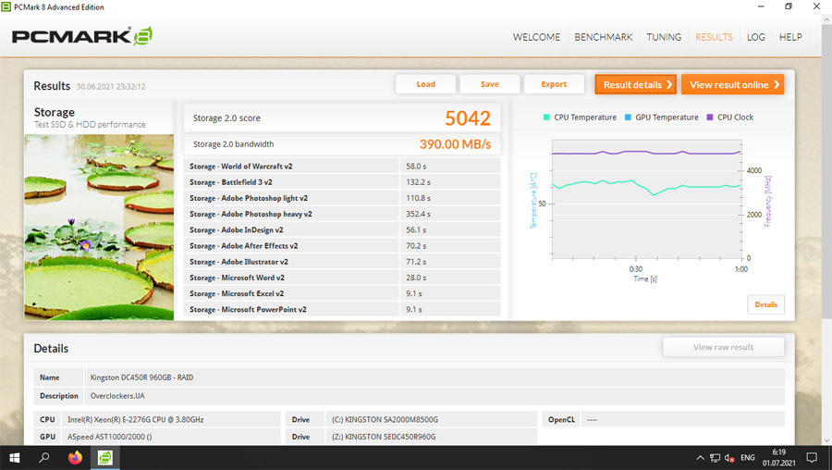Click the CPU Temperature legend swatch
The height and width of the screenshot is (470, 832).
pyautogui.click(x=546, y=117)
